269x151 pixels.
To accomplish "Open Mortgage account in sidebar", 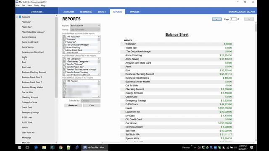I will (x=26, y=138).
